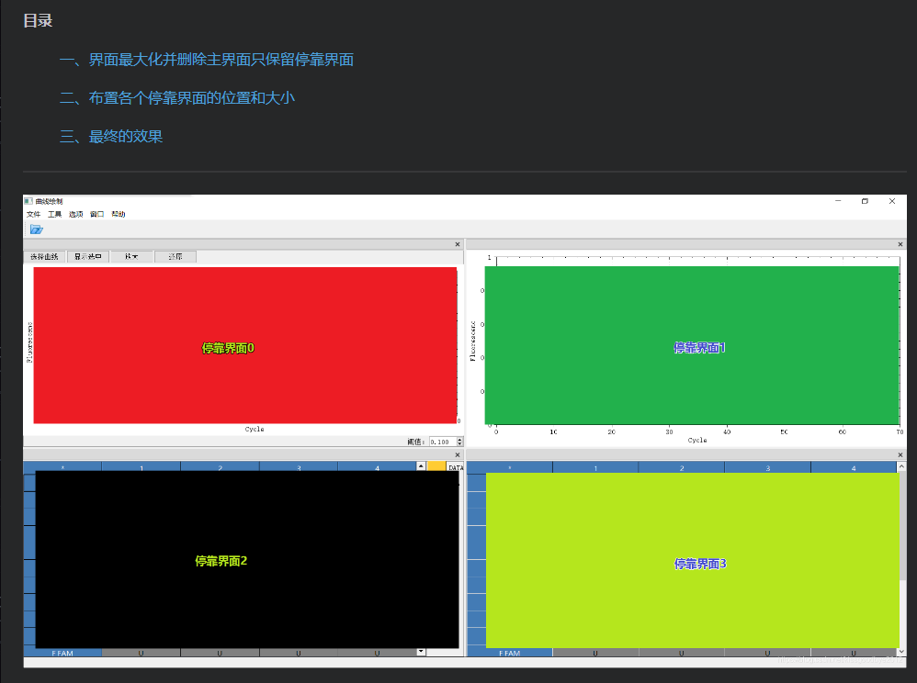
Task: Click the dropdown arrow next to the DATA column
Action: [x=420, y=466]
